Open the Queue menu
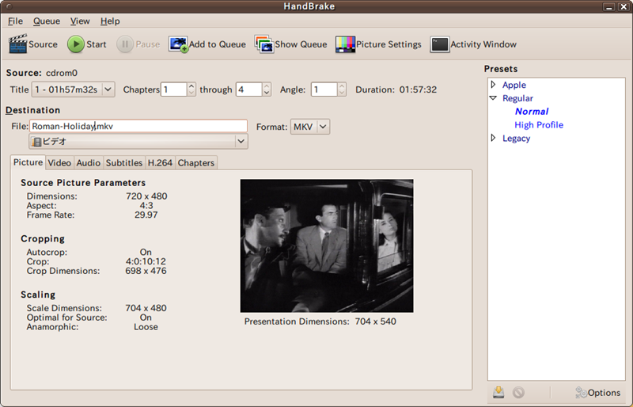Viewport: 633px width, 407px height. [47, 21]
